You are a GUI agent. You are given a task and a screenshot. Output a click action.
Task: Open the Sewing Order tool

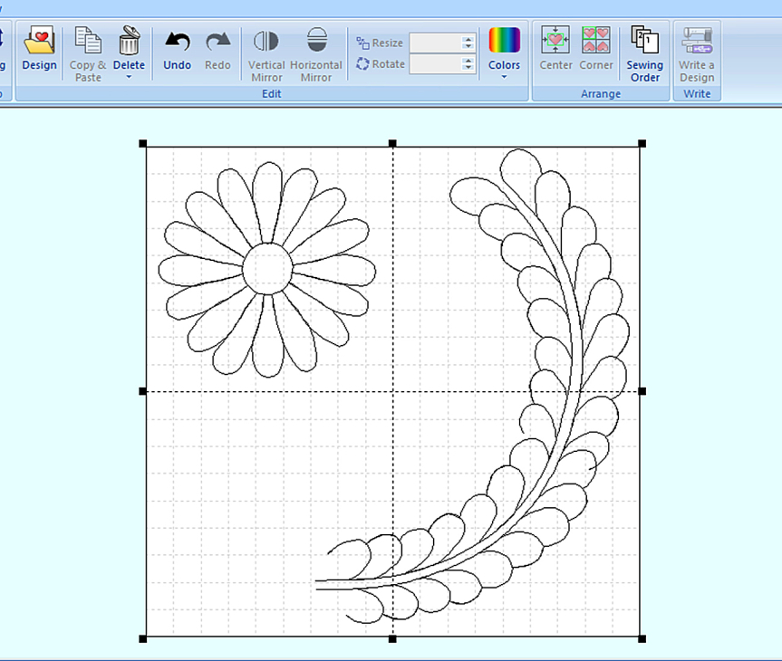point(644,42)
